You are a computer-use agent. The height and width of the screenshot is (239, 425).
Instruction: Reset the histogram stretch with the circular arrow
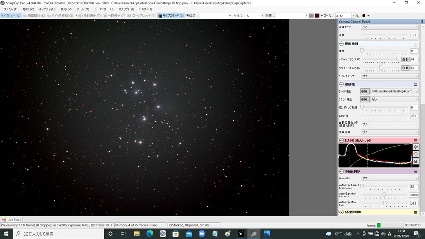click(x=416, y=154)
